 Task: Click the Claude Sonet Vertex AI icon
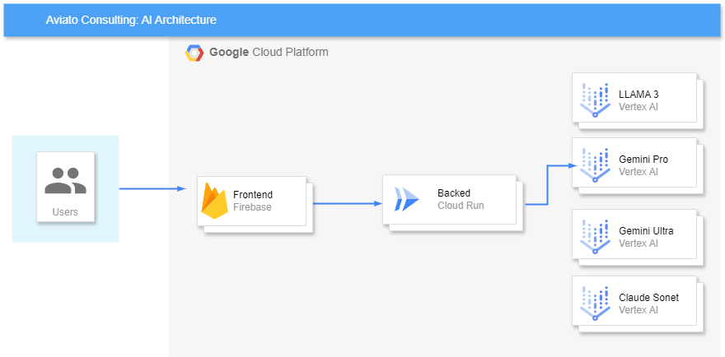[595, 304]
